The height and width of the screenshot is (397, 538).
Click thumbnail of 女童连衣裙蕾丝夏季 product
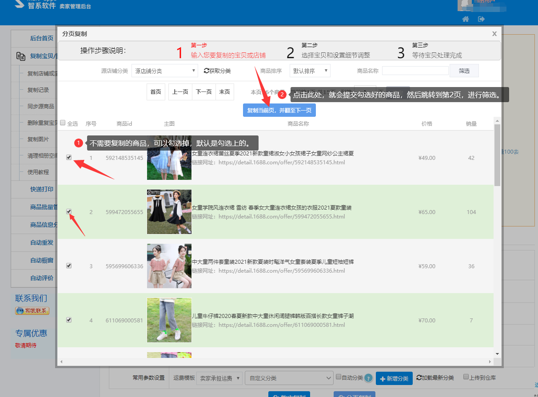click(169, 158)
